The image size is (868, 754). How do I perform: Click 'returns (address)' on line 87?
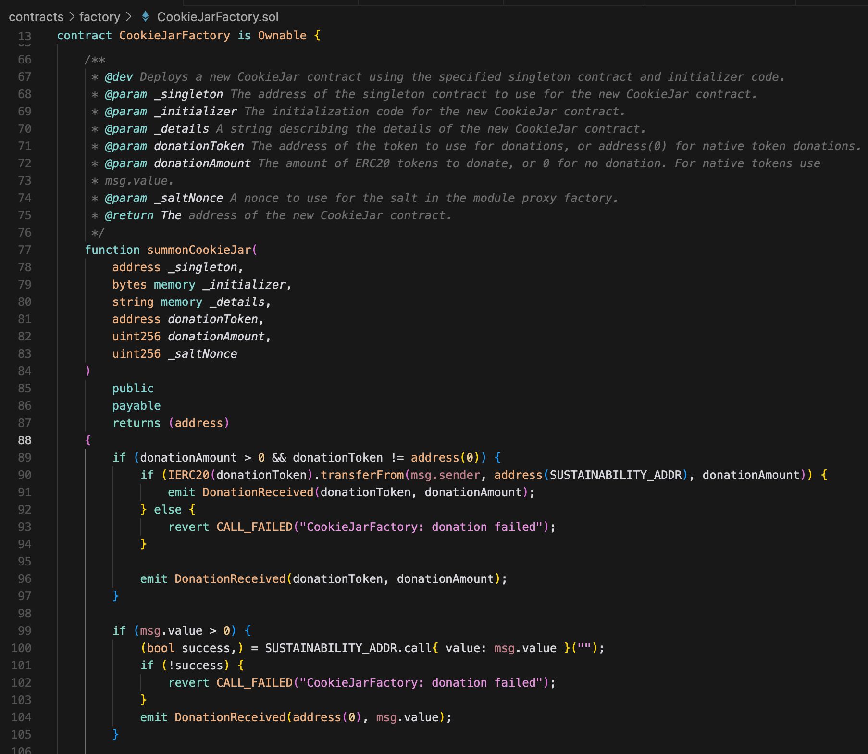tap(171, 423)
